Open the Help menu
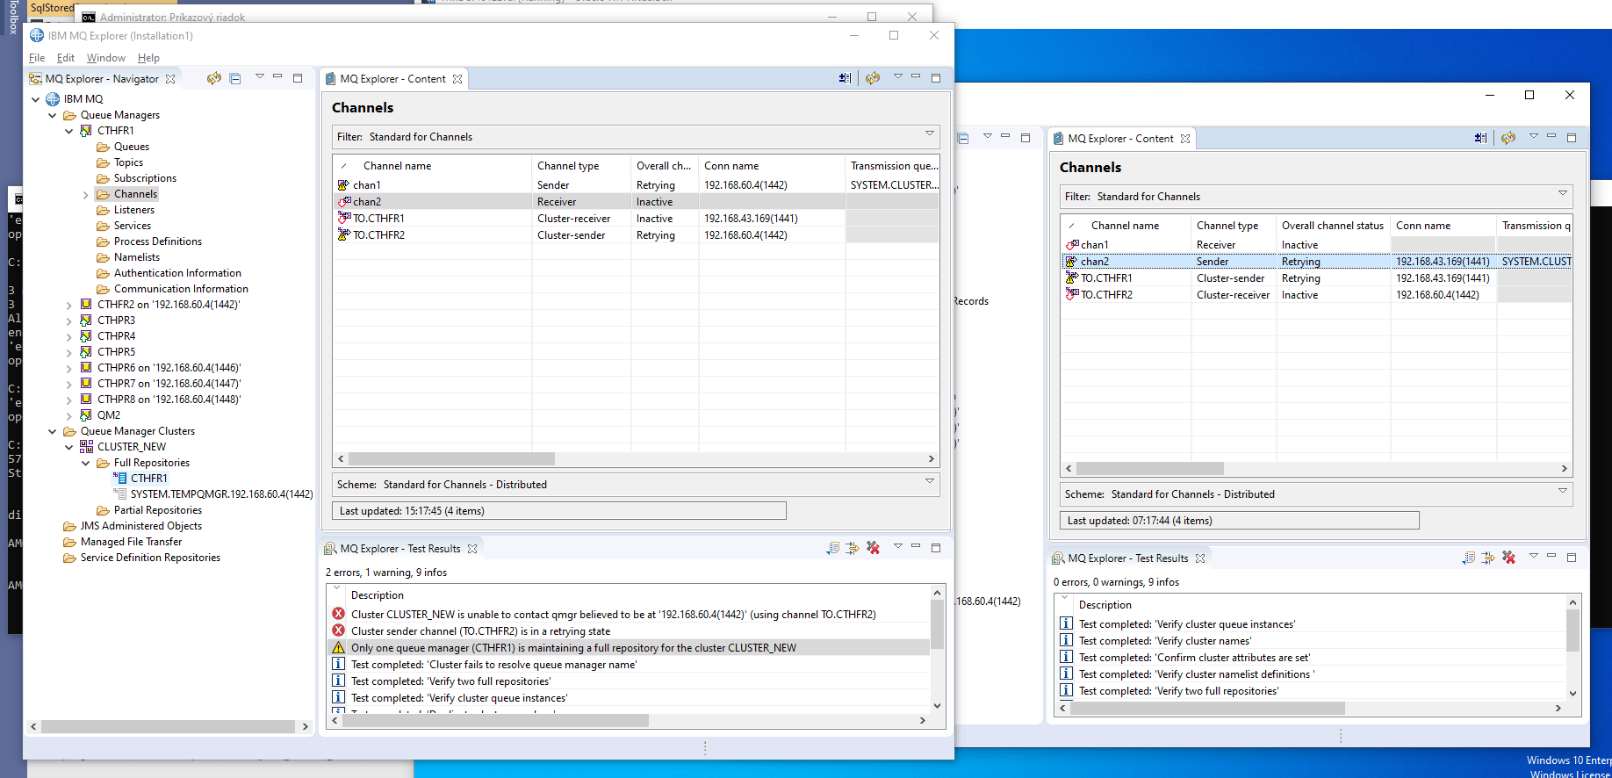 [148, 58]
